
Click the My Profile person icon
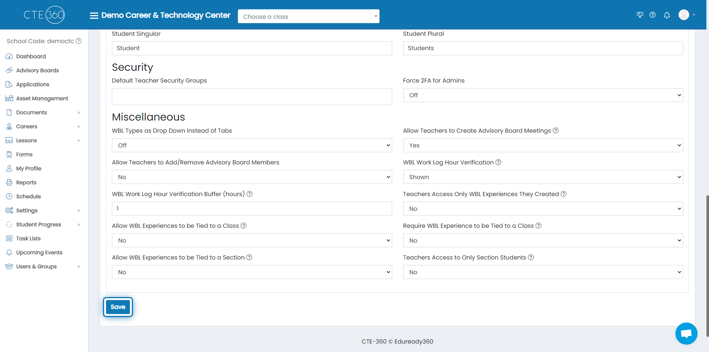pos(9,168)
